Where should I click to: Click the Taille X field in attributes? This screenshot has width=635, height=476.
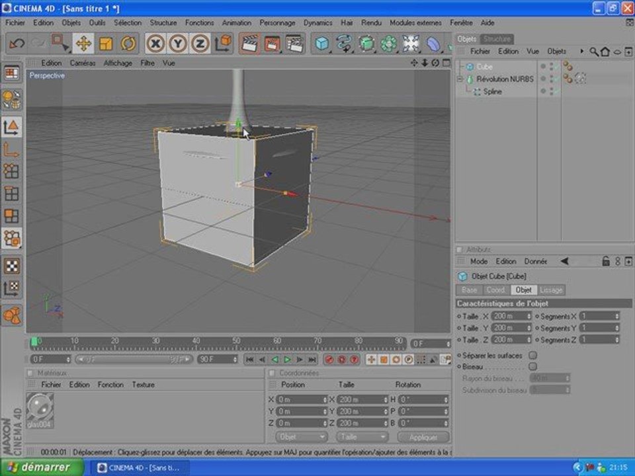[511, 316]
